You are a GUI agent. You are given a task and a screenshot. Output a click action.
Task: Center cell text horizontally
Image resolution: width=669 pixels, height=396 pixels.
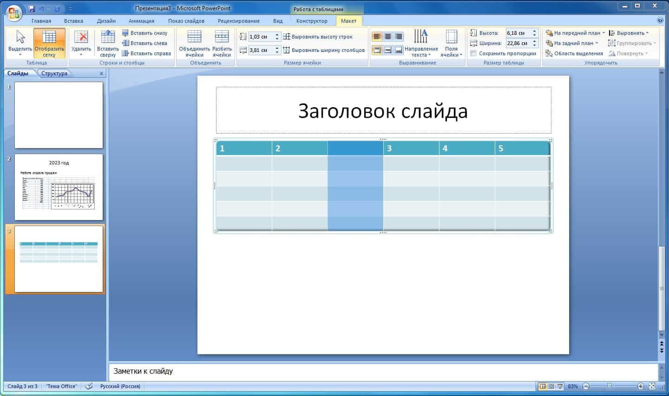387,37
